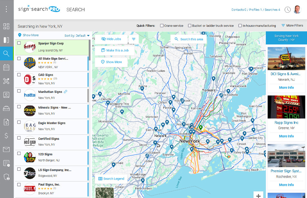
Task: Select the Mineola Signs checkbox
Action: pyautogui.click(x=19, y=107)
